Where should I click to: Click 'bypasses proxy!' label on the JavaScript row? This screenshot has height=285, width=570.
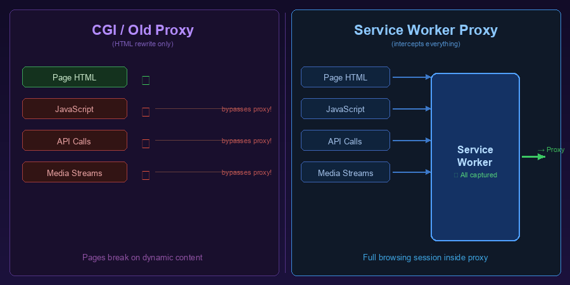point(246,109)
